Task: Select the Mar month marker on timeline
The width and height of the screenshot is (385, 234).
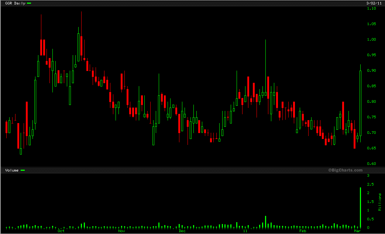Action: click(357, 231)
